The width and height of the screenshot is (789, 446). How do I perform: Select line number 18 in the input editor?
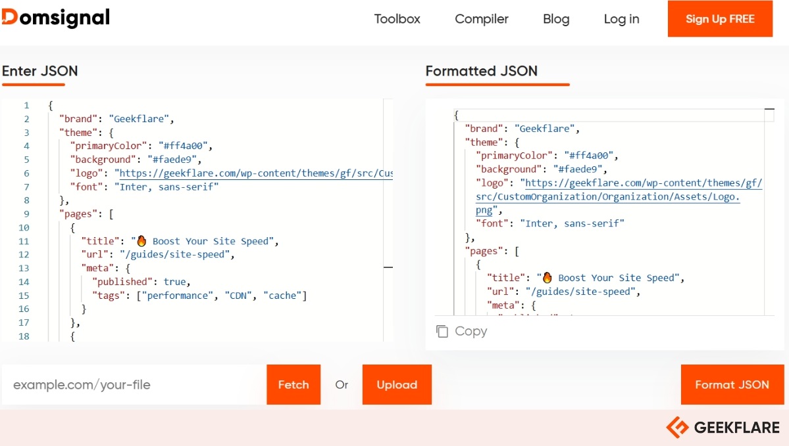(x=24, y=336)
